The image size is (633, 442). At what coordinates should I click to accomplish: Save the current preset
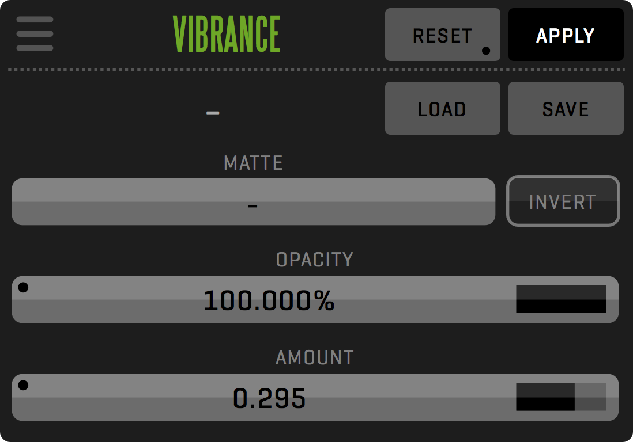click(566, 109)
